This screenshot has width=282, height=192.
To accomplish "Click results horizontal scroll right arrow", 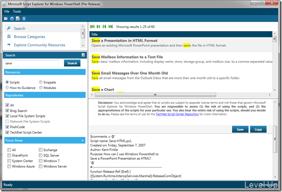I will 270,95.
